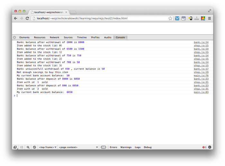This screenshot has height=166, width=225.
Task: Close the DevTools panel
Action: coord(14,37)
